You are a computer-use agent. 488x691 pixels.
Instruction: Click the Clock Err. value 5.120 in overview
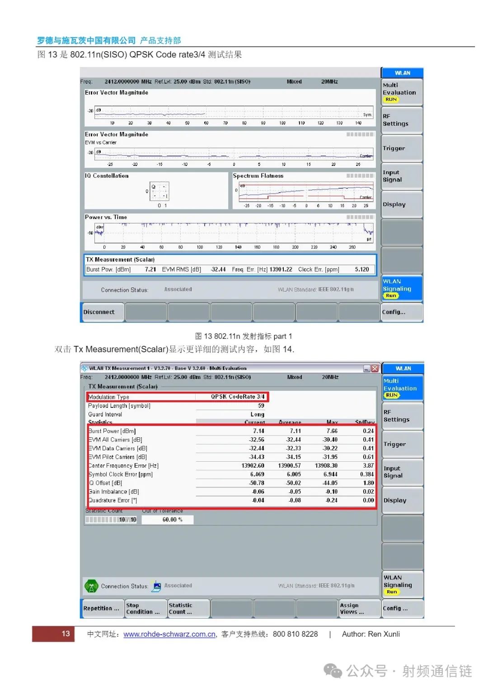(362, 270)
